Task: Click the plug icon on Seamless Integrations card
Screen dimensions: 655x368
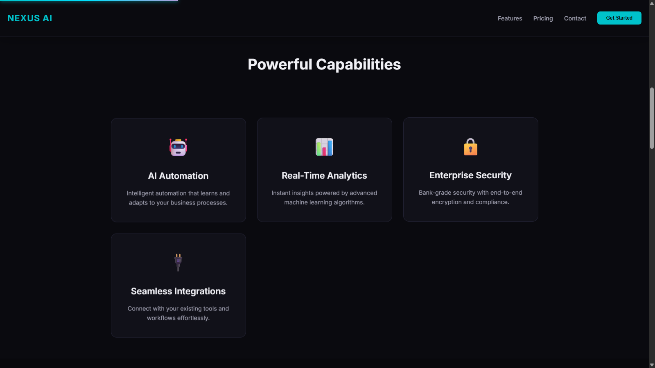Action: tap(178, 263)
